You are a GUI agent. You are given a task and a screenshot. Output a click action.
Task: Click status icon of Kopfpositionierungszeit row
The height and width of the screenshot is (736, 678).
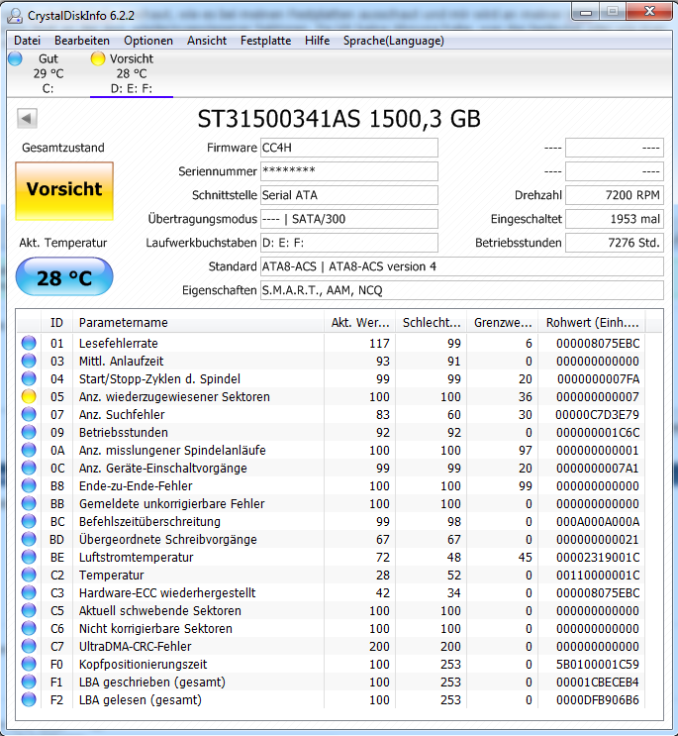[29, 665]
